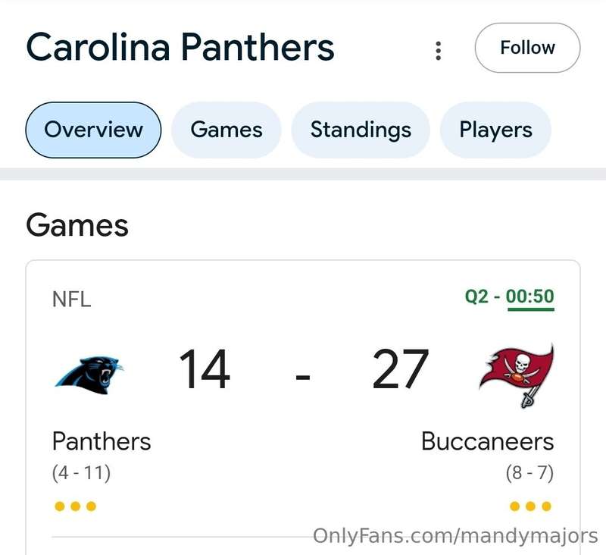Image resolution: width=606 pixels, height=555 pixels.
Task: Open the Standings tab
Action: coord(361,130)
